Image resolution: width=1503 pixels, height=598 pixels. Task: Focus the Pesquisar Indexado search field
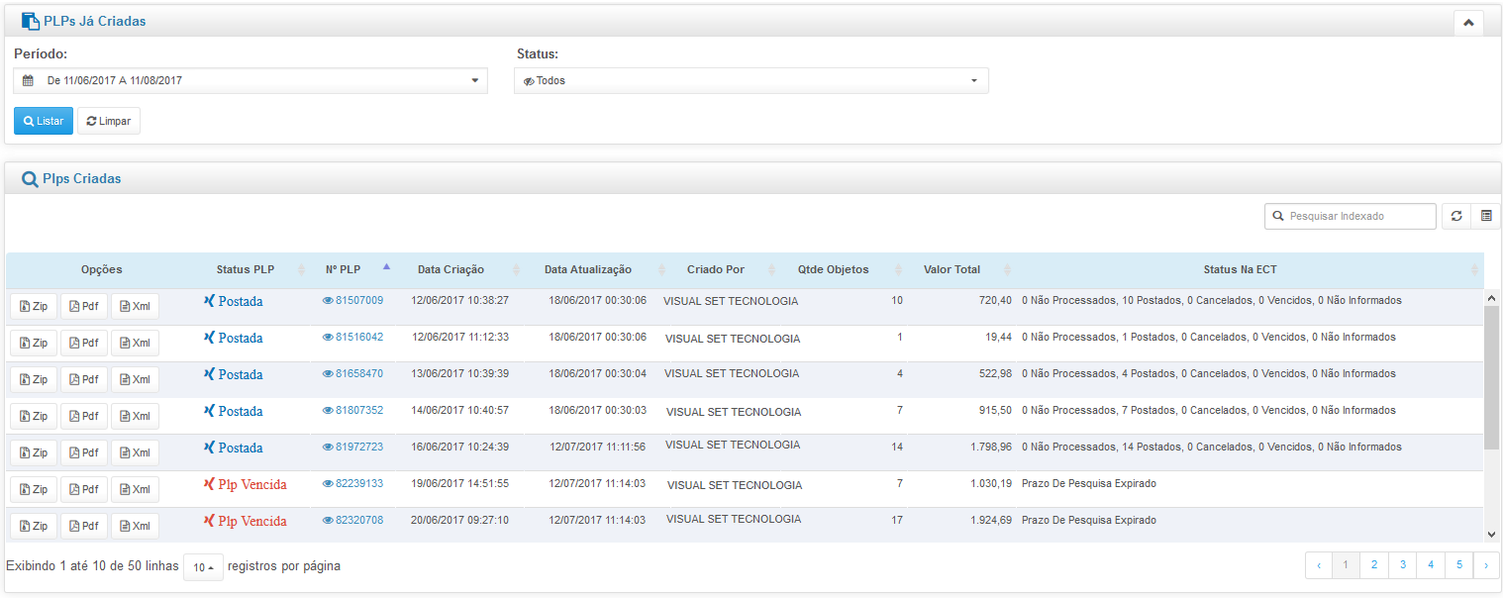(x=1351, y=216)
